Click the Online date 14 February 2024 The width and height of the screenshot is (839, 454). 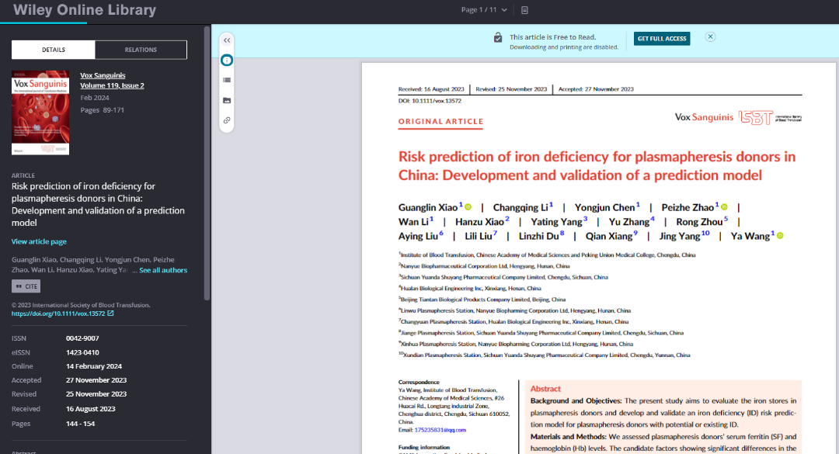tap(94, 366)
